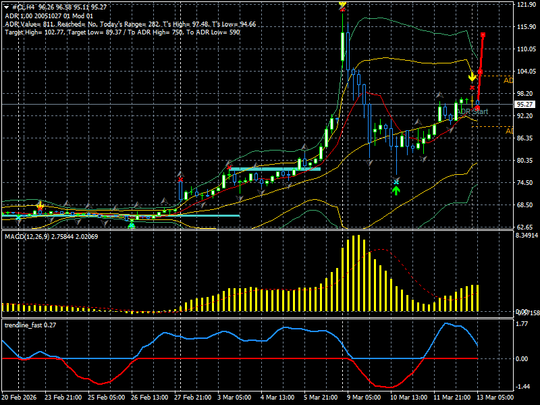The image size is (540, 405).
Task: Click the 1.77 trendline scale value
Action: (522, 324)
